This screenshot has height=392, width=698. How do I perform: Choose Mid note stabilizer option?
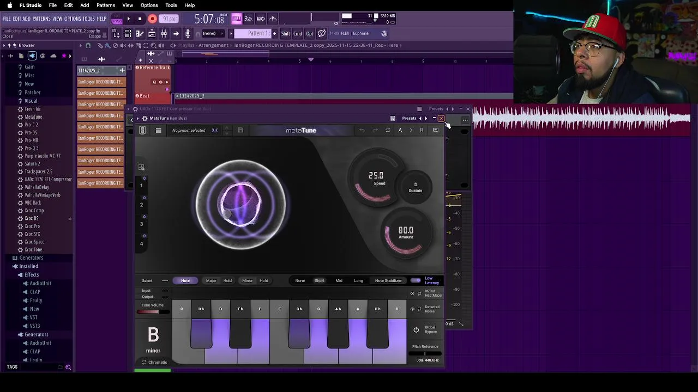[x=339, y=280]
